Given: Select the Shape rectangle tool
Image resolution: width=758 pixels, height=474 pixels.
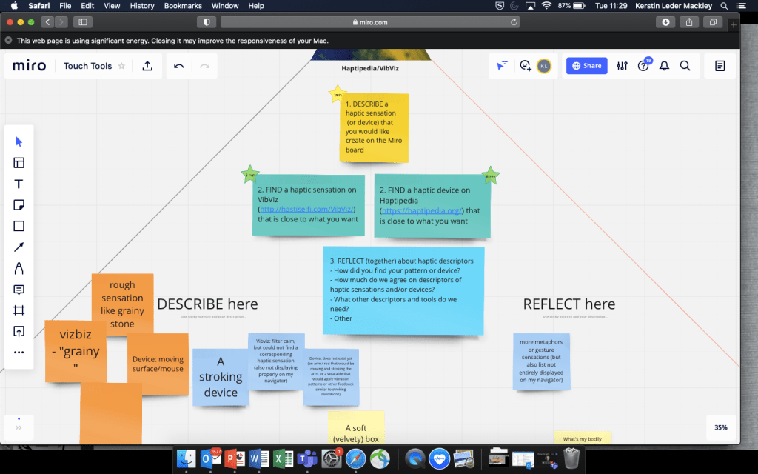Looking at the screenshot, I should click(19, 226).
